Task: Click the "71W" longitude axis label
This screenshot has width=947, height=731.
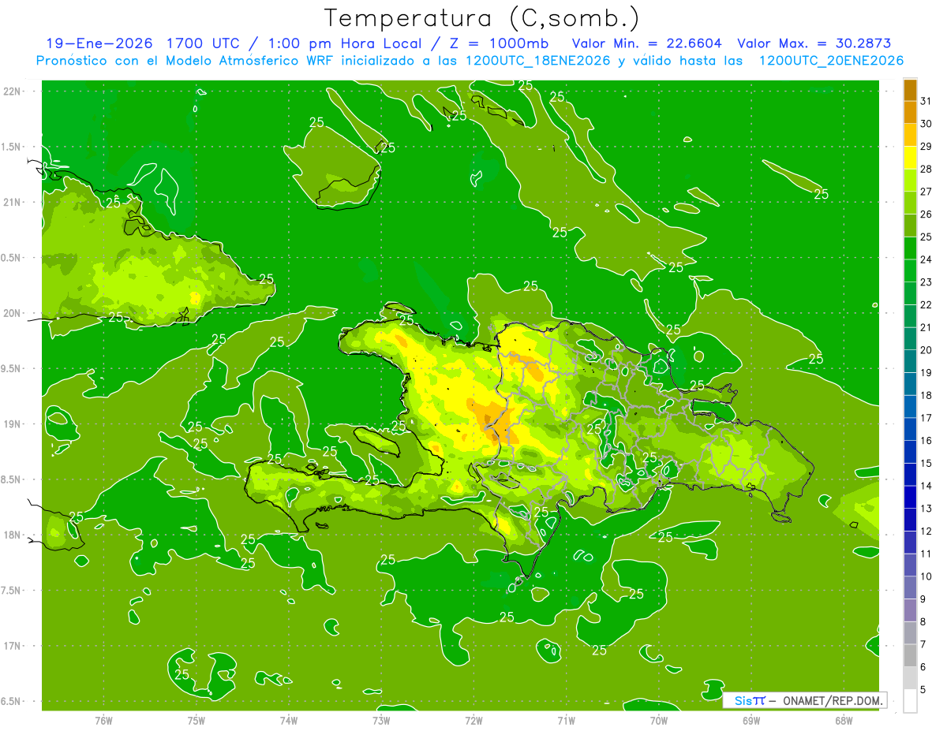Action: [x=566, y=720]
